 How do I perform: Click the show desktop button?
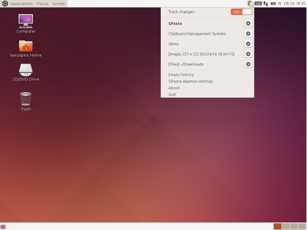[x=3, y=226]
